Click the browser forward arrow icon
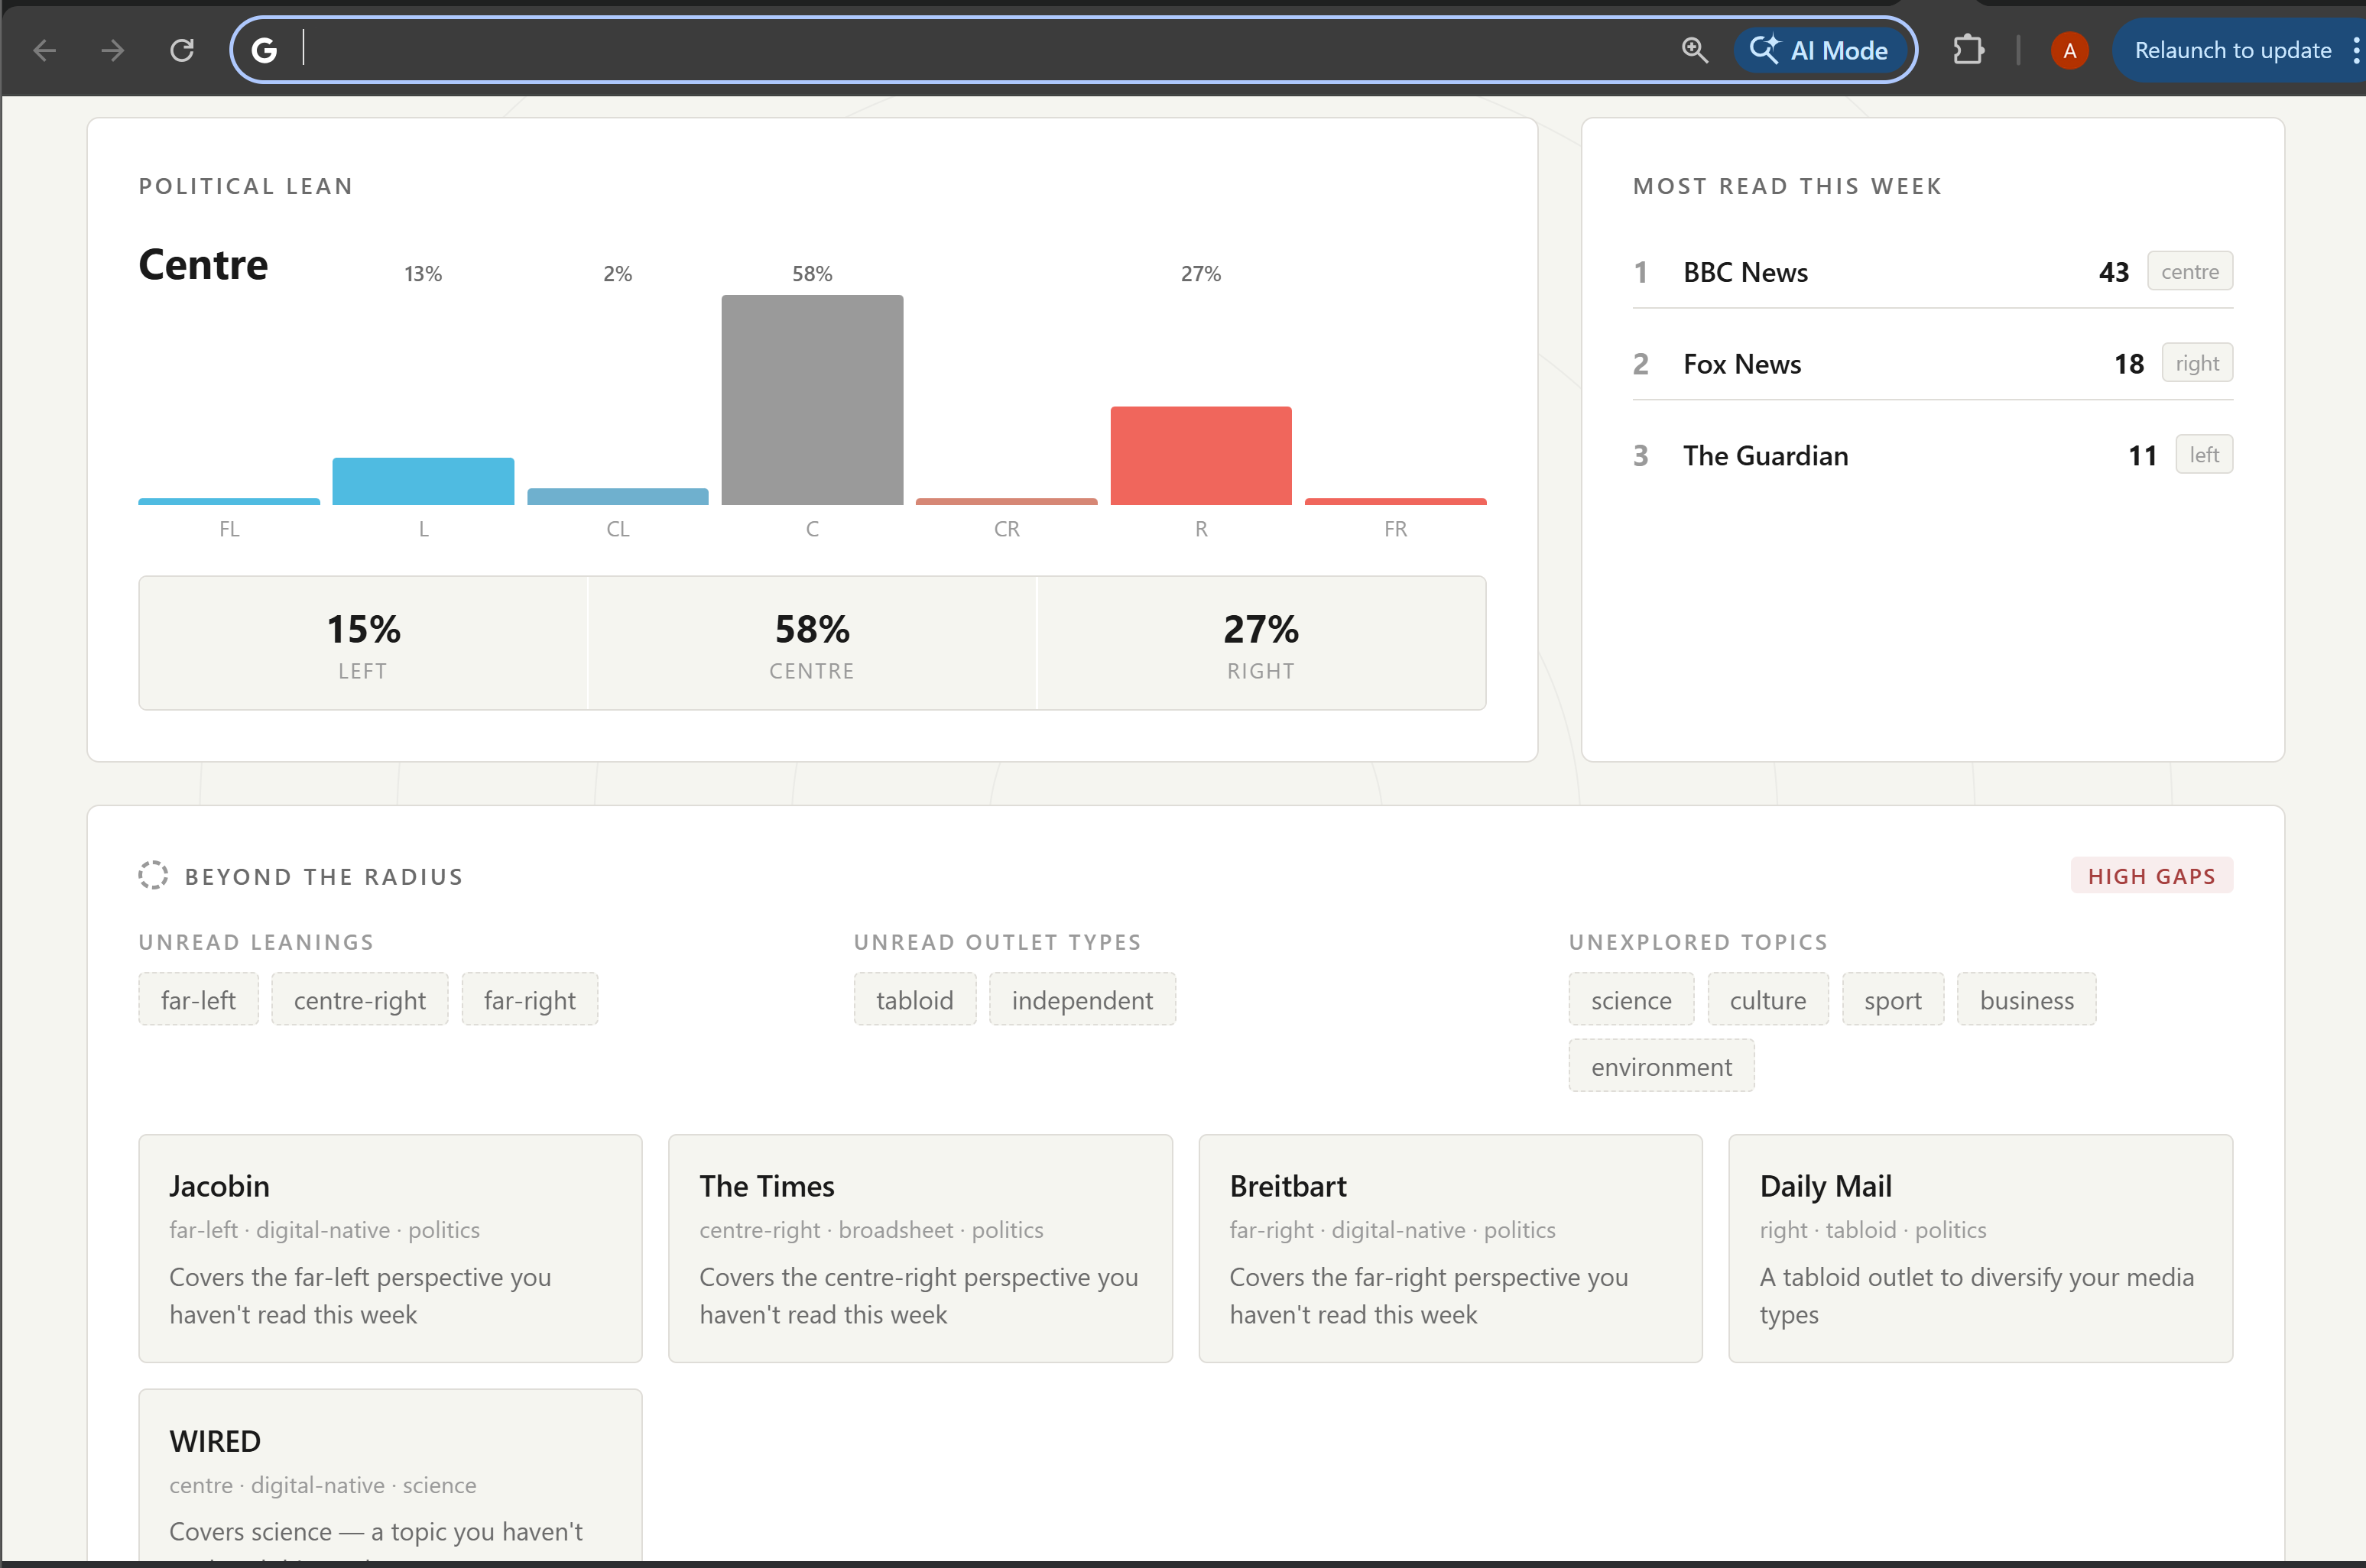This screenshot has height=1568, width=2366. coord(113,50)
